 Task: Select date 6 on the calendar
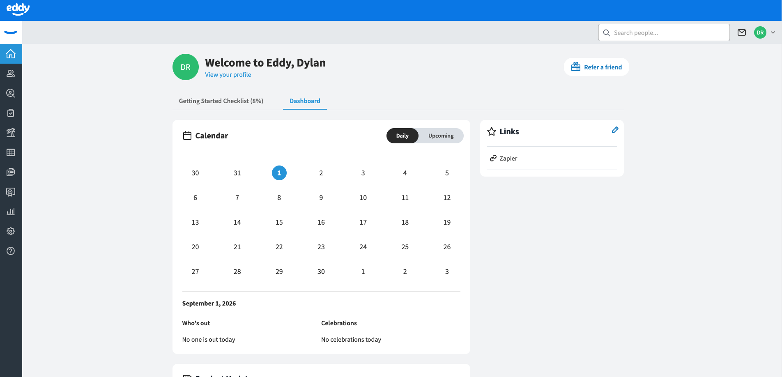pos(195,198)
